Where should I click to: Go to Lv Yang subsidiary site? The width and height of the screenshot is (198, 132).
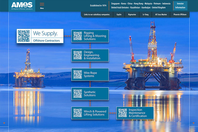click(146, 14)
